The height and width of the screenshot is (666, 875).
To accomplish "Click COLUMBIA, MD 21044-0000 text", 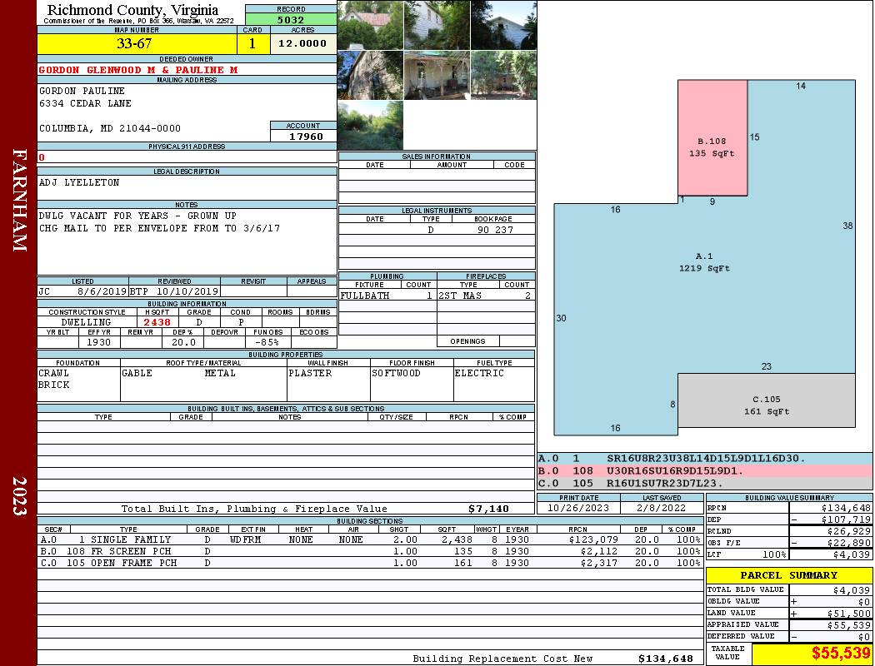I will click(110, 128).
